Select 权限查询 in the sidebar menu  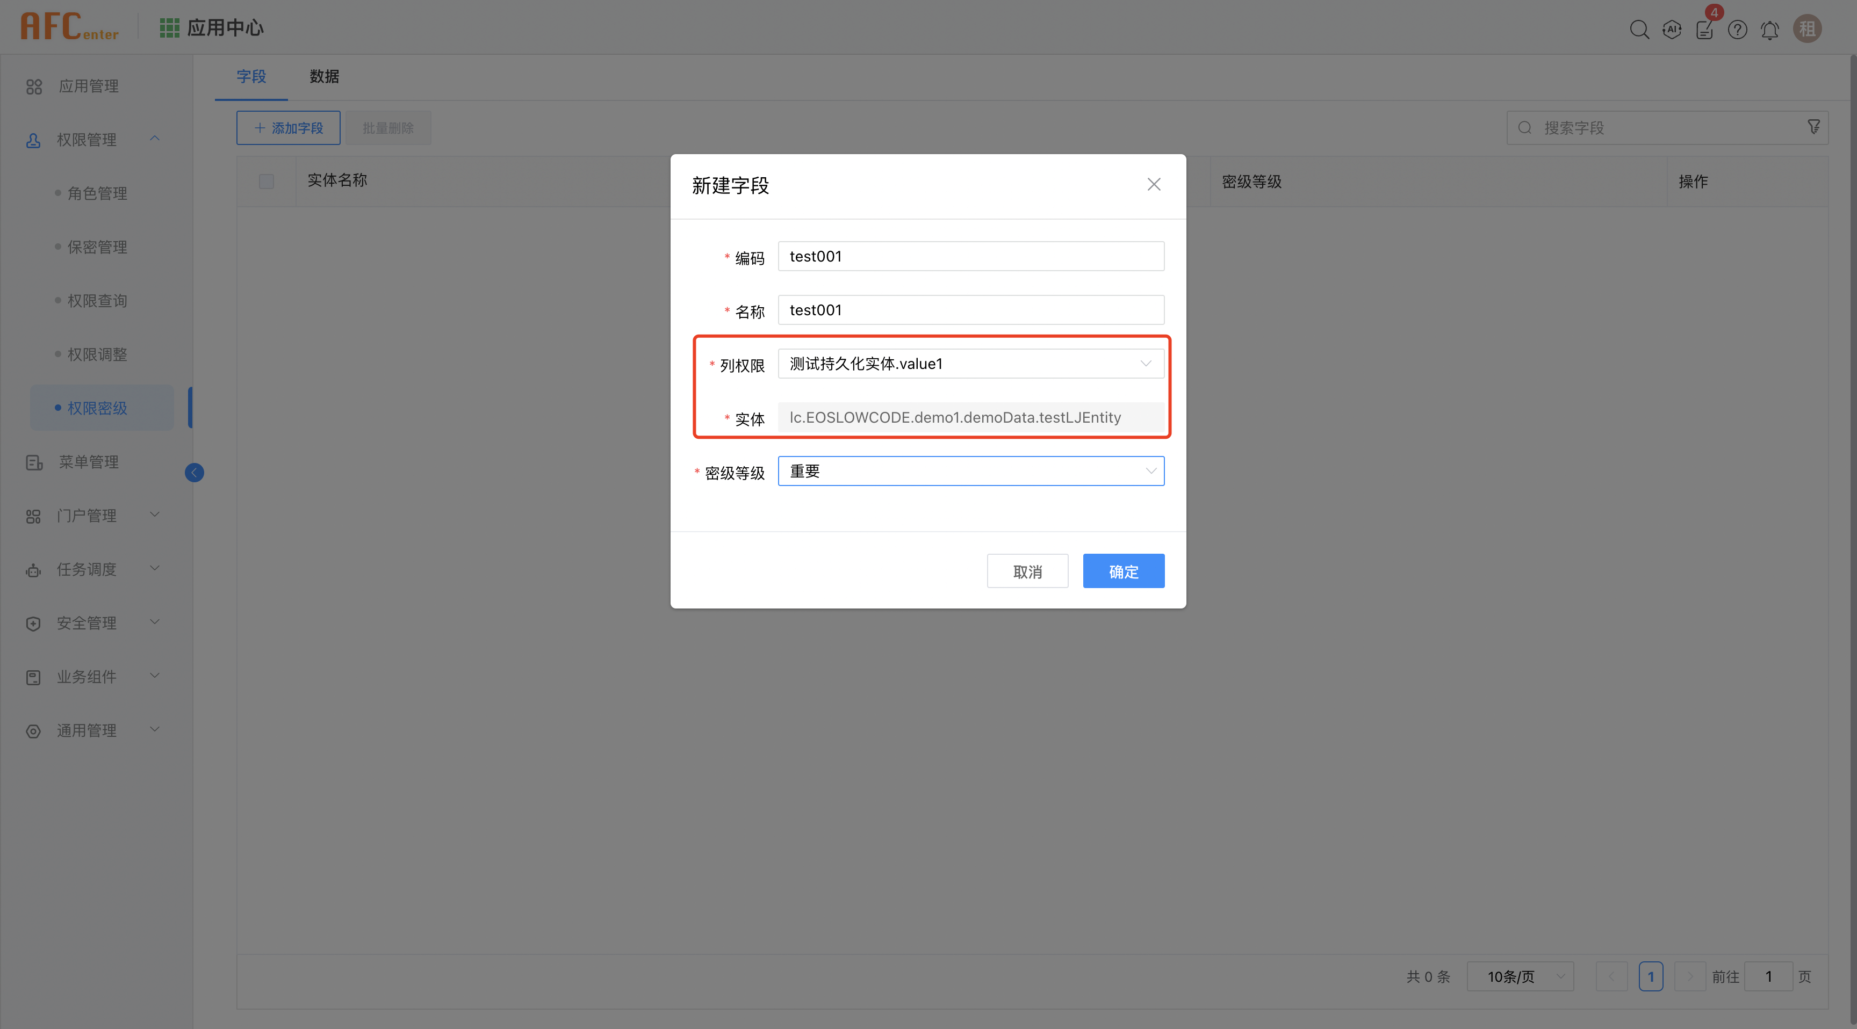(99, 301)
